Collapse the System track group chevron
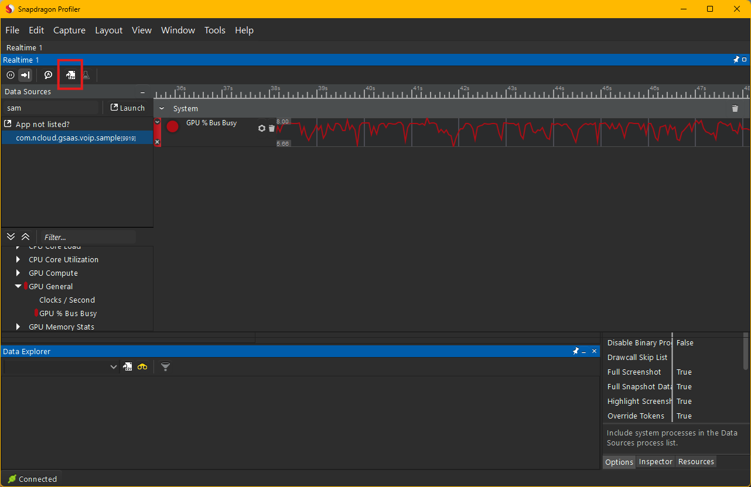Screen dimensions: 751x487 tap(162, 109)
